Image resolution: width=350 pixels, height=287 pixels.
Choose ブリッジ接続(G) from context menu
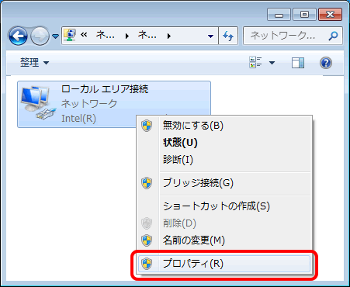(x=224, y=183)
